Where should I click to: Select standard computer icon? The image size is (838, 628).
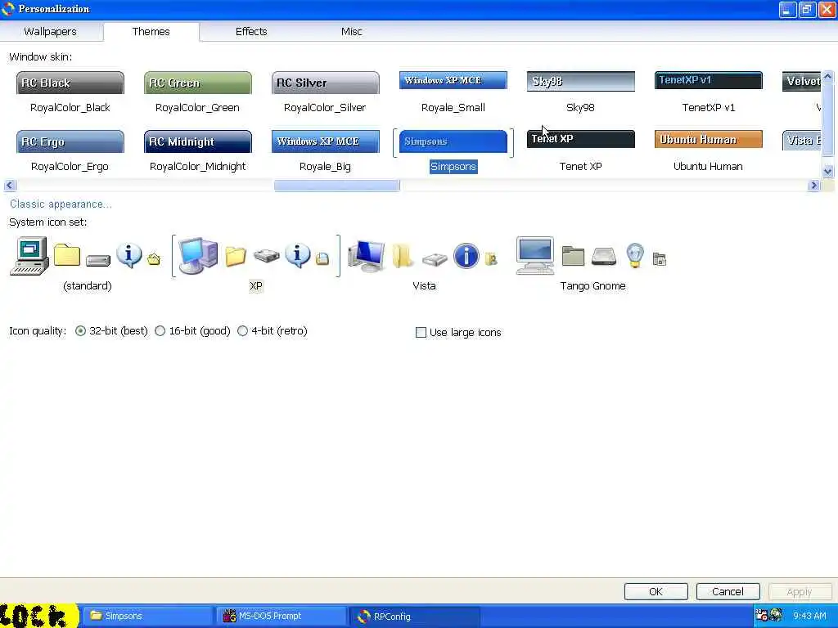pos(29,256)
